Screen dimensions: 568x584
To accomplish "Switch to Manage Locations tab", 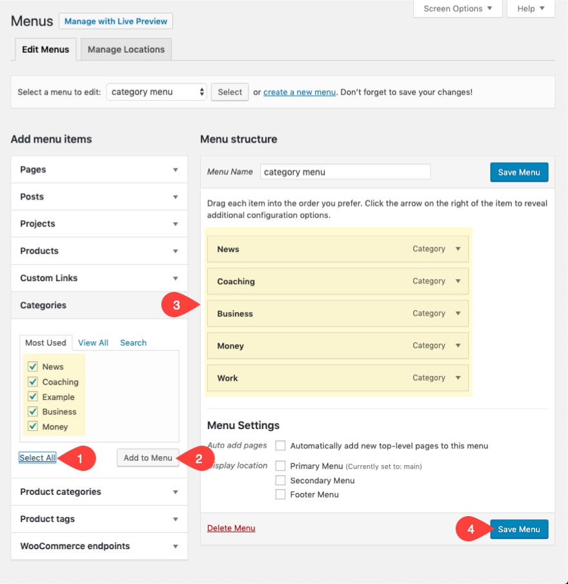I will (x=126, y=50).
